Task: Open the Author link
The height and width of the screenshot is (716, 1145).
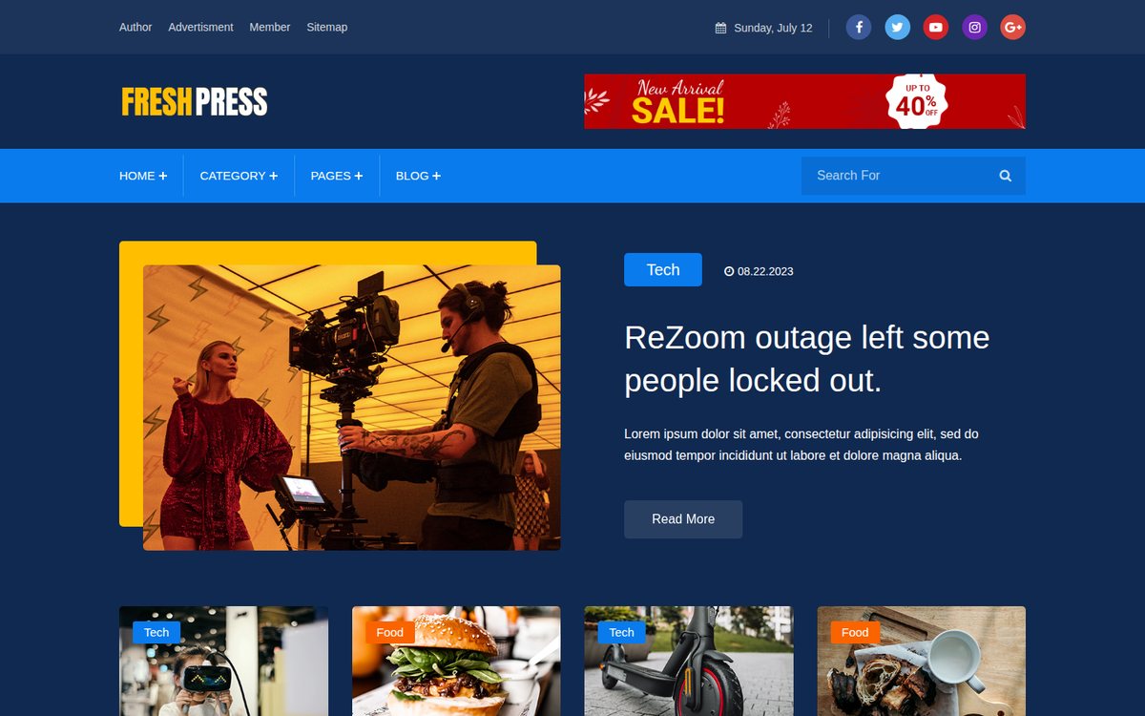Action: (x=135, y=28)
